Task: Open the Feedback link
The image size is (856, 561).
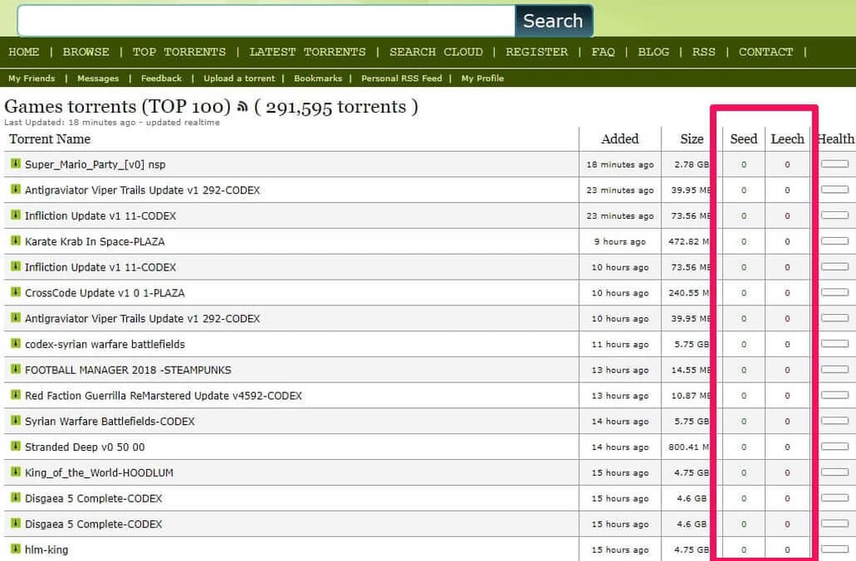Action: (x=161, y=78)
